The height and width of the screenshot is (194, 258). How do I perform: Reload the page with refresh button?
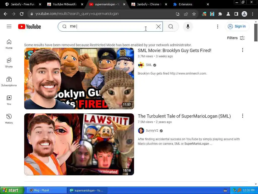(x=22, y=14)
